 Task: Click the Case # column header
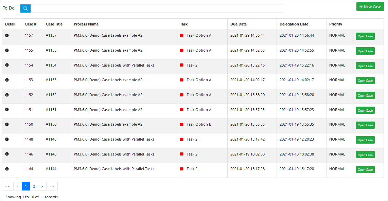click(x=31, y=24)
